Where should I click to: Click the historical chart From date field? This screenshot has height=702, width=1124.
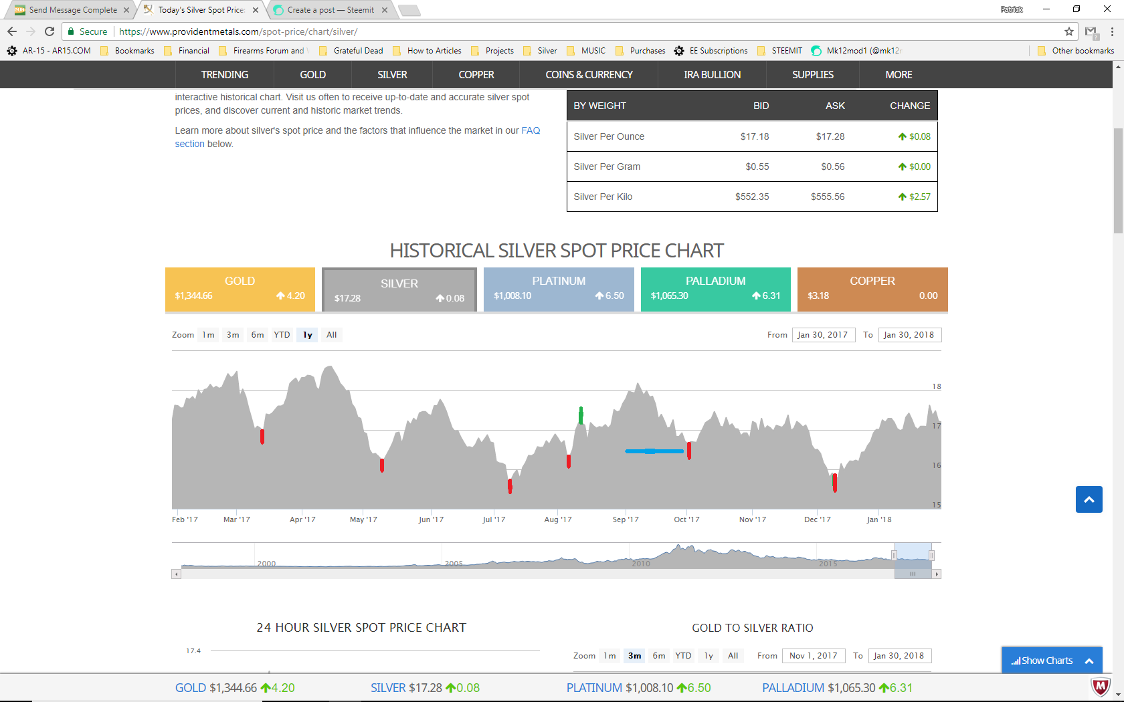824,335
